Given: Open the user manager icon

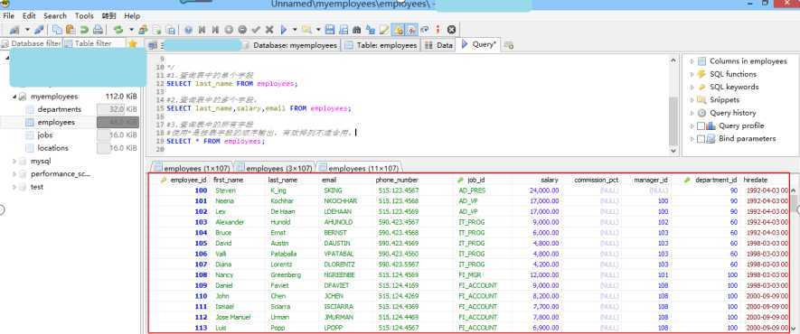Looking at the screenshot, I should [143, 30].
